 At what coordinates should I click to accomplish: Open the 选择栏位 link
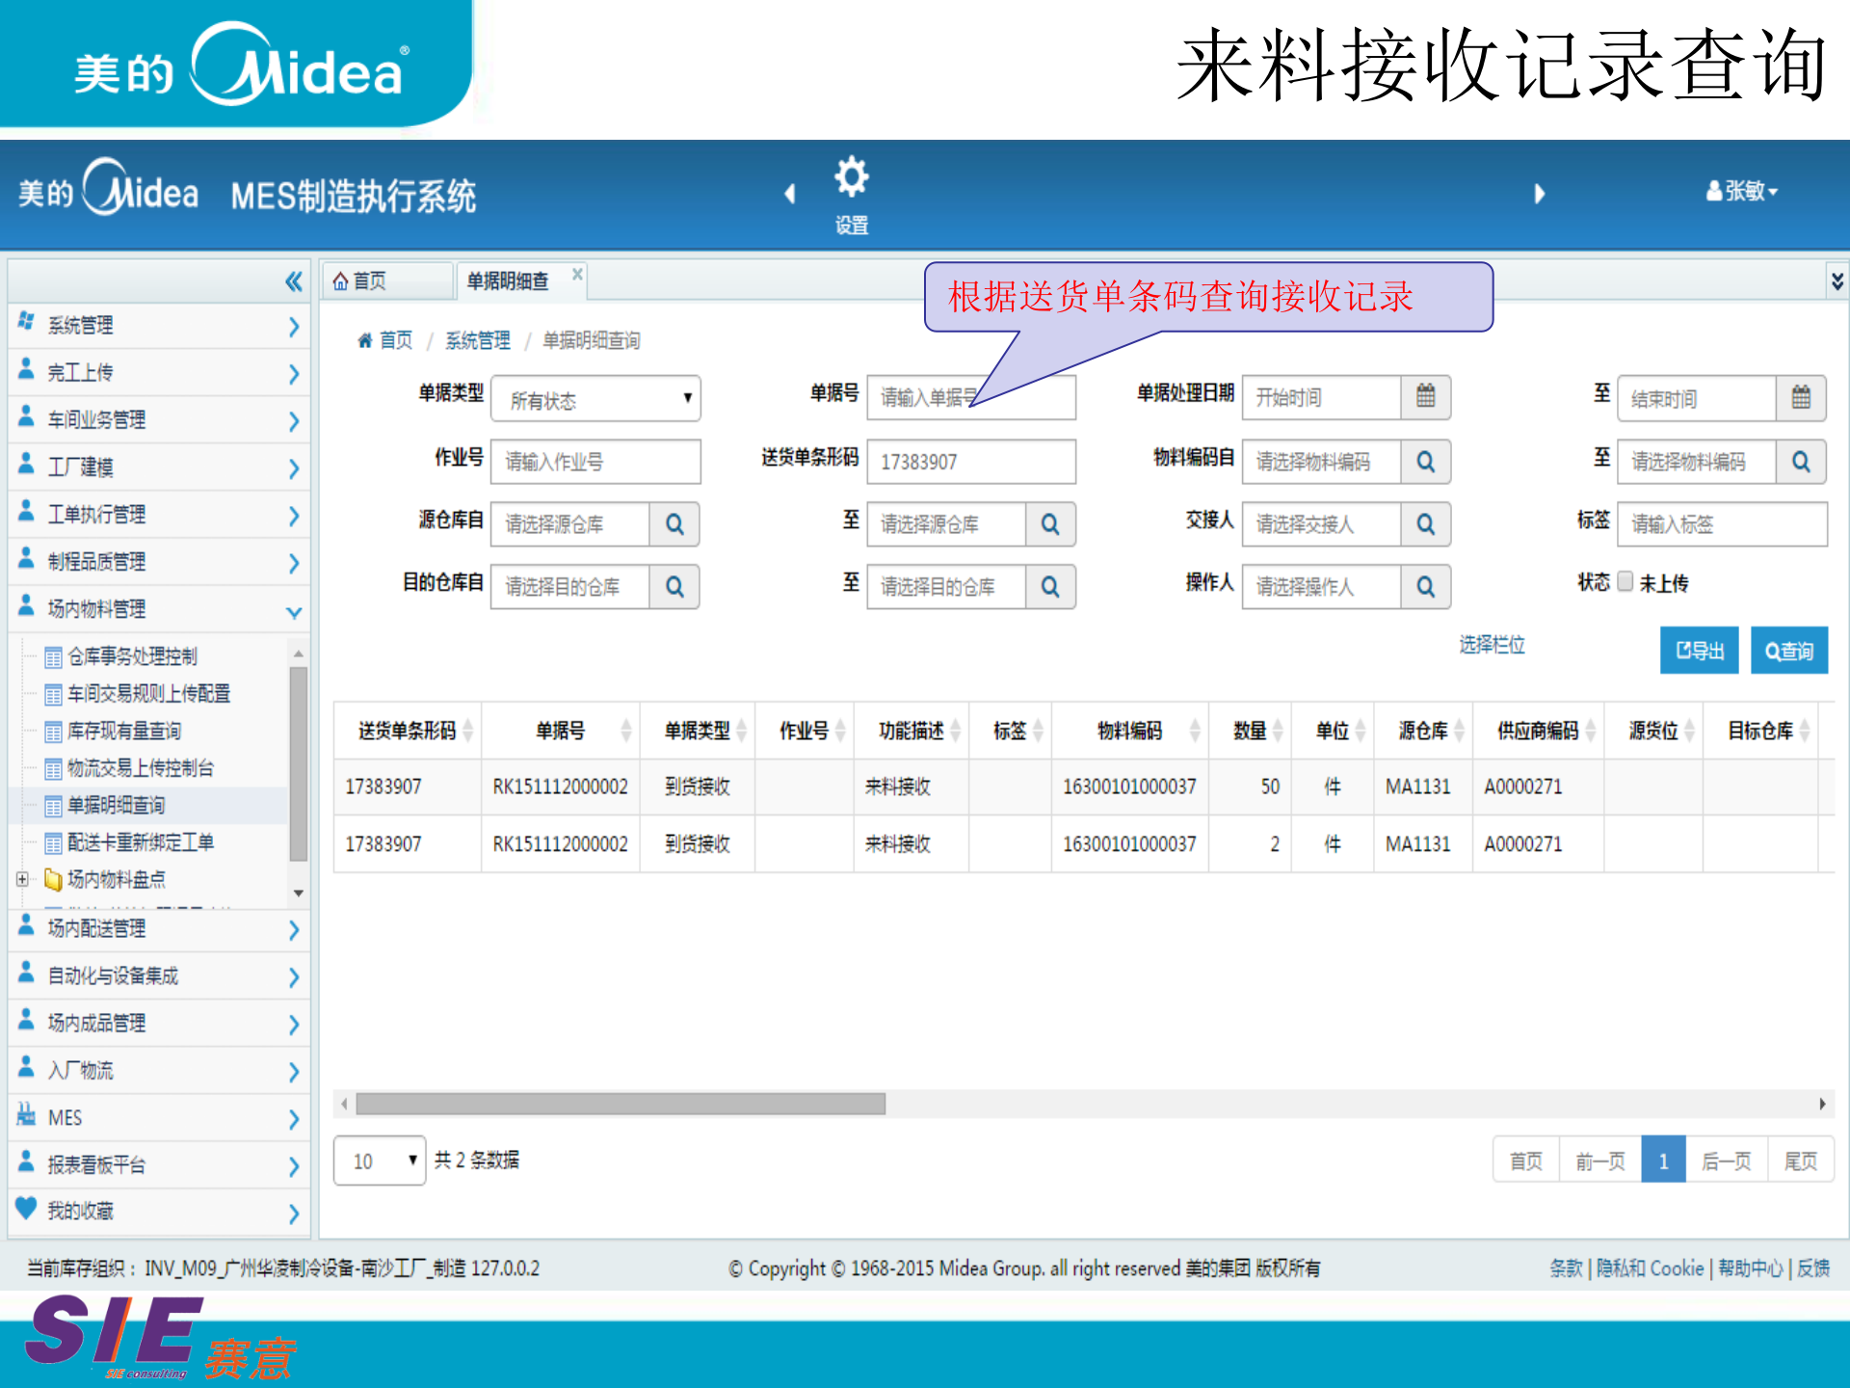tap(1493, 646)
